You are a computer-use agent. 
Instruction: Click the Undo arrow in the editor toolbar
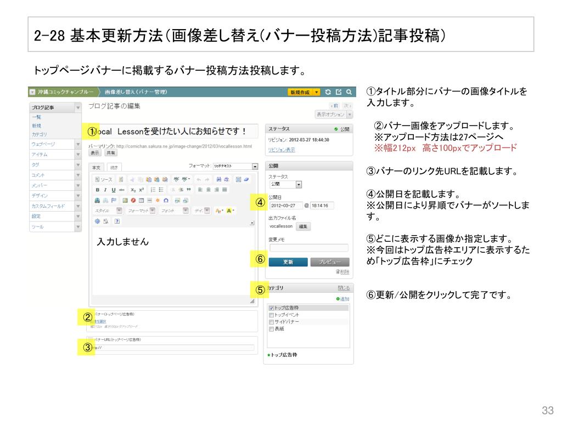point(199,179)
